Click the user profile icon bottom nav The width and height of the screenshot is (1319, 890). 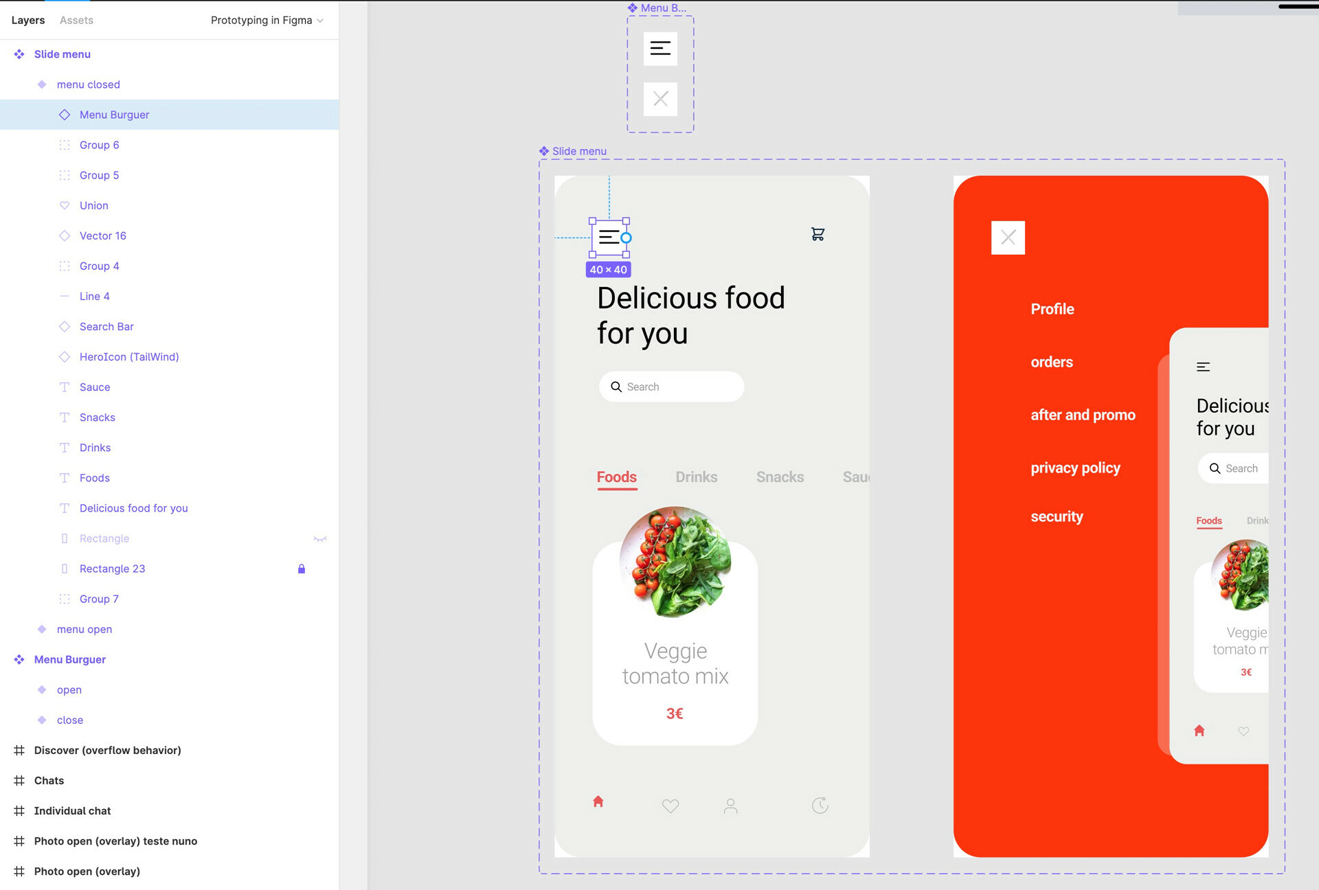click(x=730, y=805)
